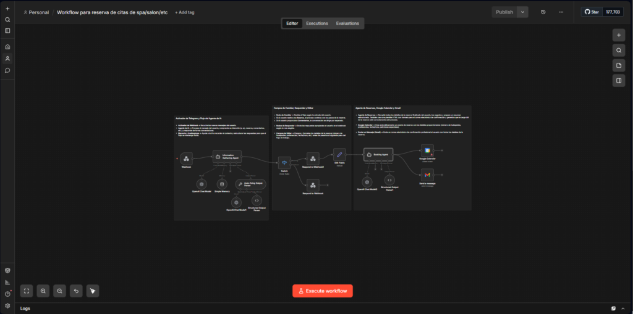633x314 pixels.
Task: Click the fit-to-view canvas button
Action: coord(27,291)
